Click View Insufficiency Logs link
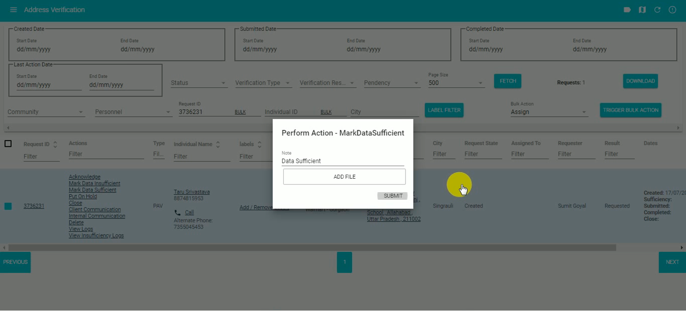The image size is (686, 311). click(x=96, y=236)
